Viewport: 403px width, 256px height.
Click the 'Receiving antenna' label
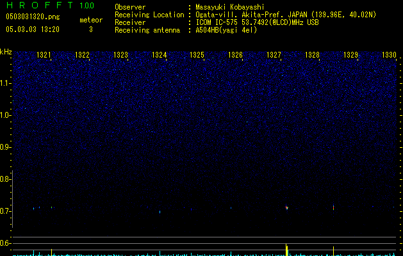click(147, 30)
